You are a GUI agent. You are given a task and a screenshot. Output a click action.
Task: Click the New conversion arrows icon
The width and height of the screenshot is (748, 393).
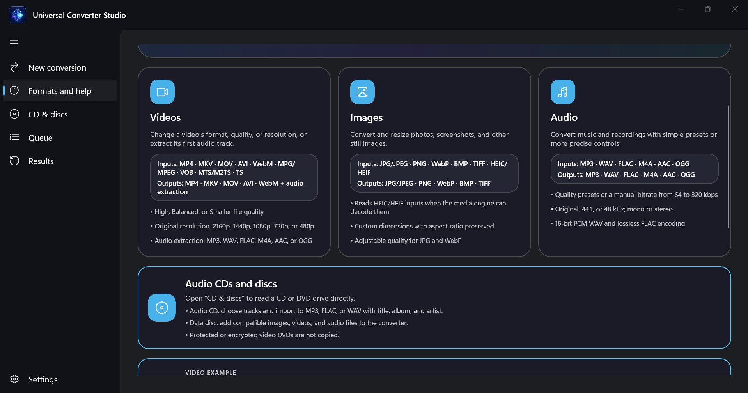tap(14, 67)
